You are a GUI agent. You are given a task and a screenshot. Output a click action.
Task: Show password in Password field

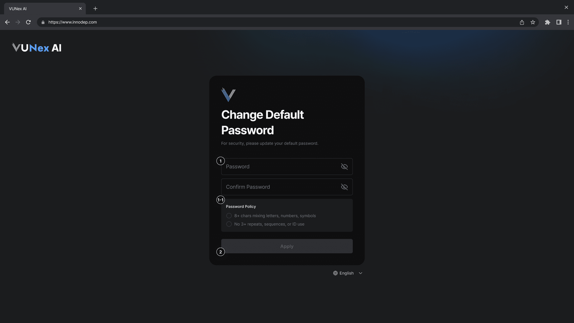coord(344,167)
